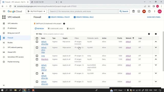This screenshot has width=164, height=92.
Task: Sort by the Network column arrow icon
Action: pyautogui.click(x=133, y=38)
